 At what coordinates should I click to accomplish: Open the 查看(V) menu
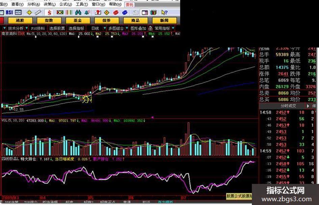tap(17, 4)
